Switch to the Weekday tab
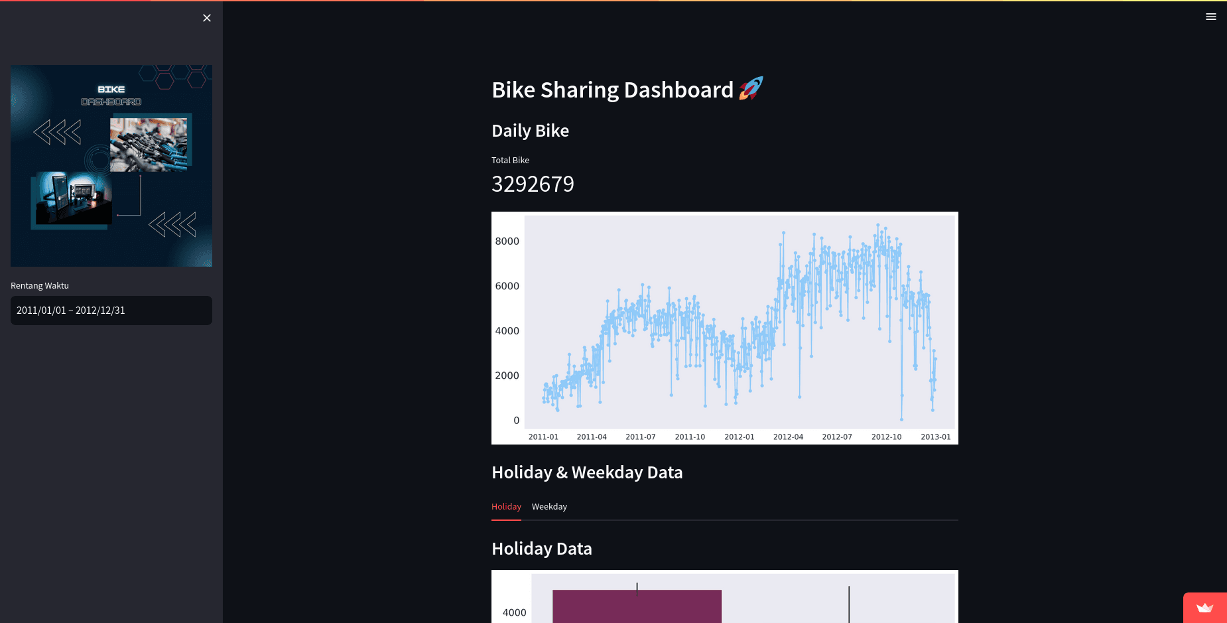This screenshot has height=623, width=1227. pos(549,506)
